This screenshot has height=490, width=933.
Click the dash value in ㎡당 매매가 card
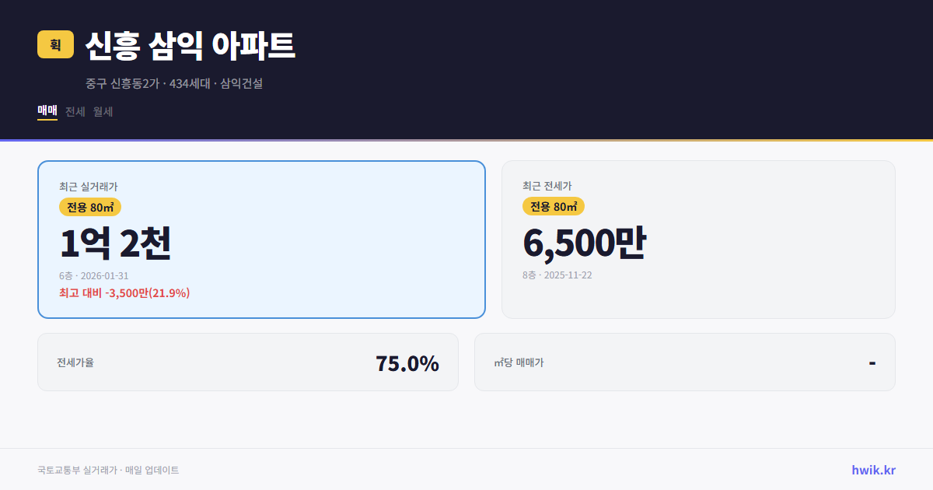point(873,362)
